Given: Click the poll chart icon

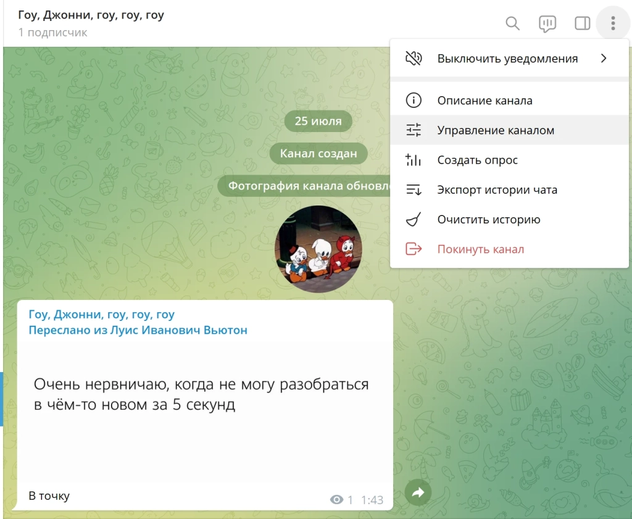Looking at the screenshot, I should click(414, 160).
